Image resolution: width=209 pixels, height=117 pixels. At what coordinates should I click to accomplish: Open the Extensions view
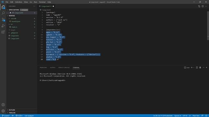point(3,32)
